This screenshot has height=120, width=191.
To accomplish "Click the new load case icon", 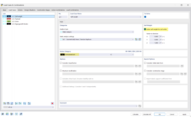I will pos(5,103).
